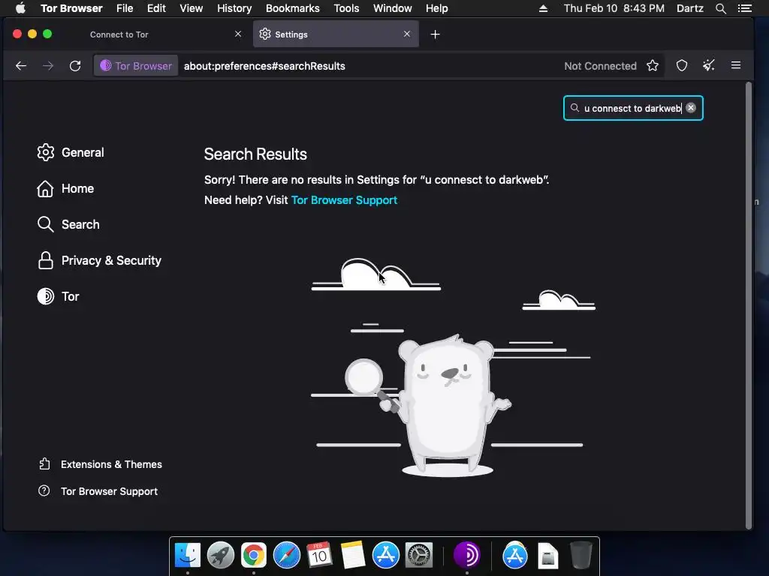Click the date and time in menu bar
The image size is (769, 576).
[x=614, y=8]
